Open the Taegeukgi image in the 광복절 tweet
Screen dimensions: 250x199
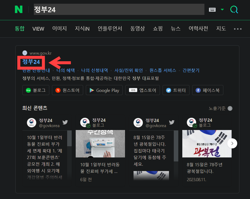click(x=151, y=176)
